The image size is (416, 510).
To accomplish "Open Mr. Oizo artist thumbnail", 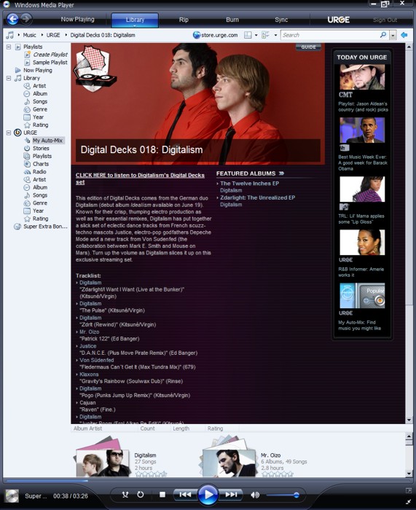I will click(229, 463).
